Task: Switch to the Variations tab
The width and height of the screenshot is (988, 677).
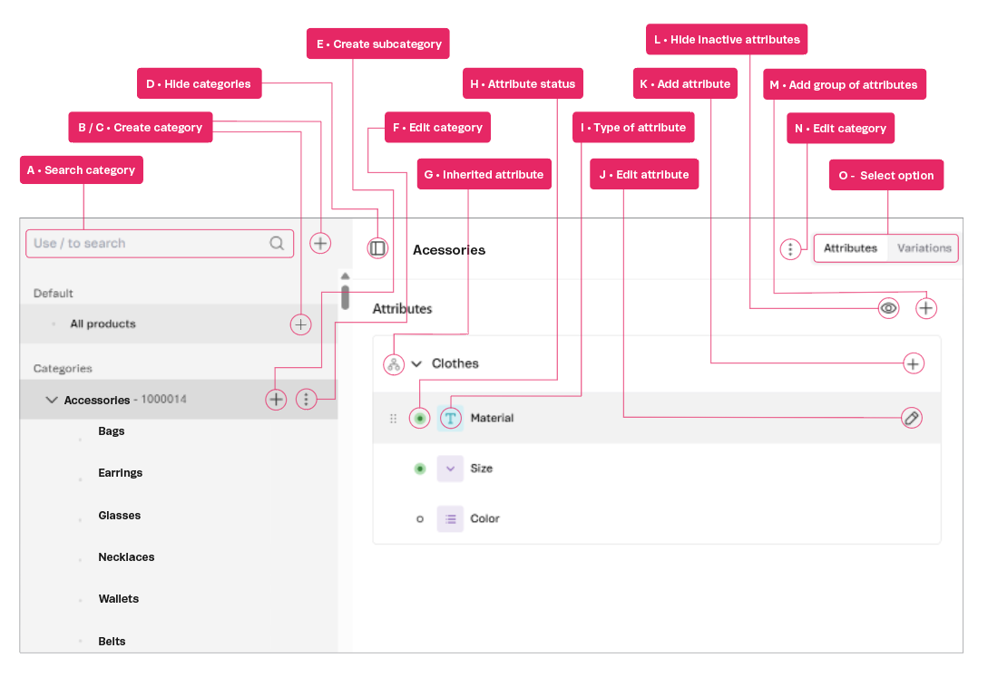Action: [x=924, y=248]
